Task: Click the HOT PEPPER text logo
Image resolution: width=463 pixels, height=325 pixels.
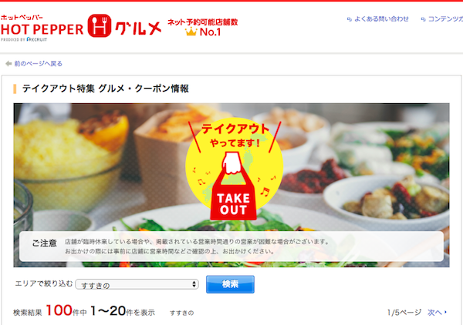Action: click(x=42, y=29)
